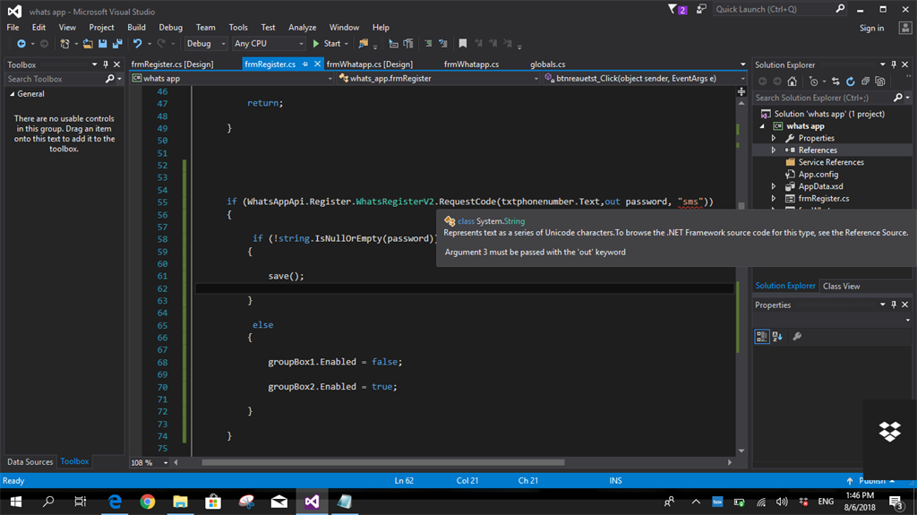Toggle a bookmark with the bookmark icon
The height and width of the screenshot is (515, 917).
[463, 44]
